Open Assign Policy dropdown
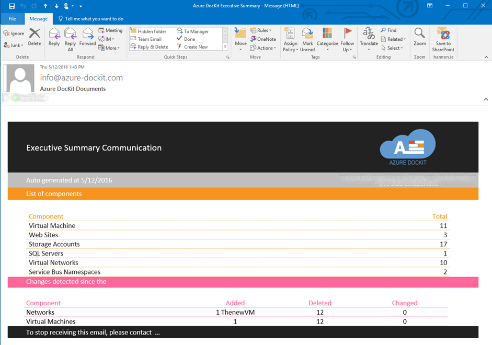Image resolution: width=492 pixels, height=345 pixels. click(x=290, y=40)
